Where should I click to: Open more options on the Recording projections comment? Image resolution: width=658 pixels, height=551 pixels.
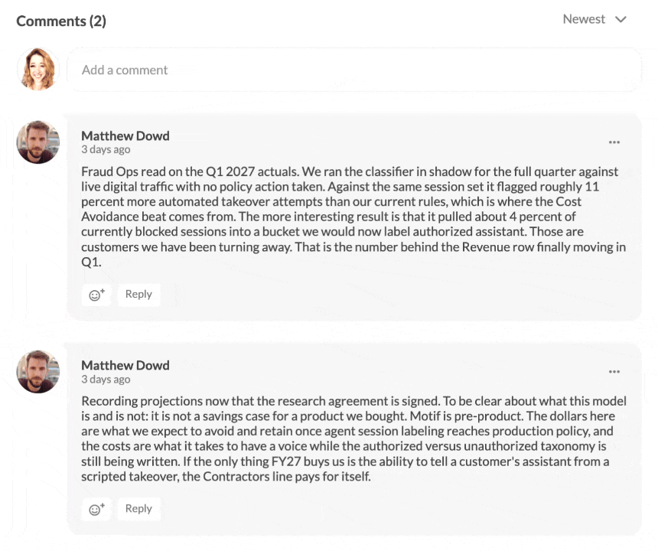[614, 372]
